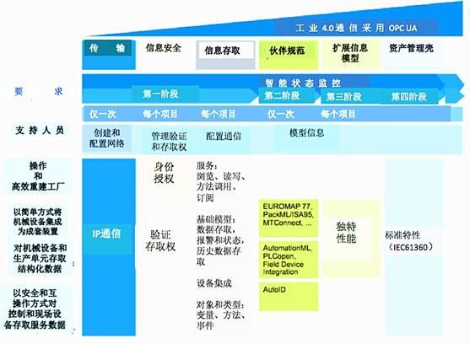Select the 第二阶段 stage arrow
Image resolution: width=470 pixels, height=344 pixels.
point(288,96)
